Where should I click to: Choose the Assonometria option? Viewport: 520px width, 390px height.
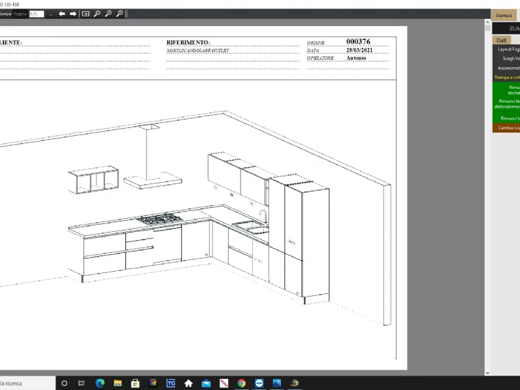click(506, 68)
